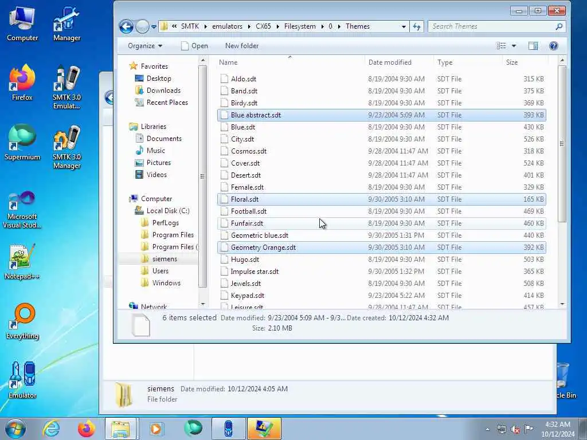This screenshot has width=587, height=440.
Task: Open the Supermium desktop shortcut
Action: point(22,142)
